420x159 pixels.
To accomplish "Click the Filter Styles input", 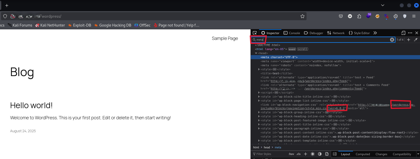I will (269, 154).
